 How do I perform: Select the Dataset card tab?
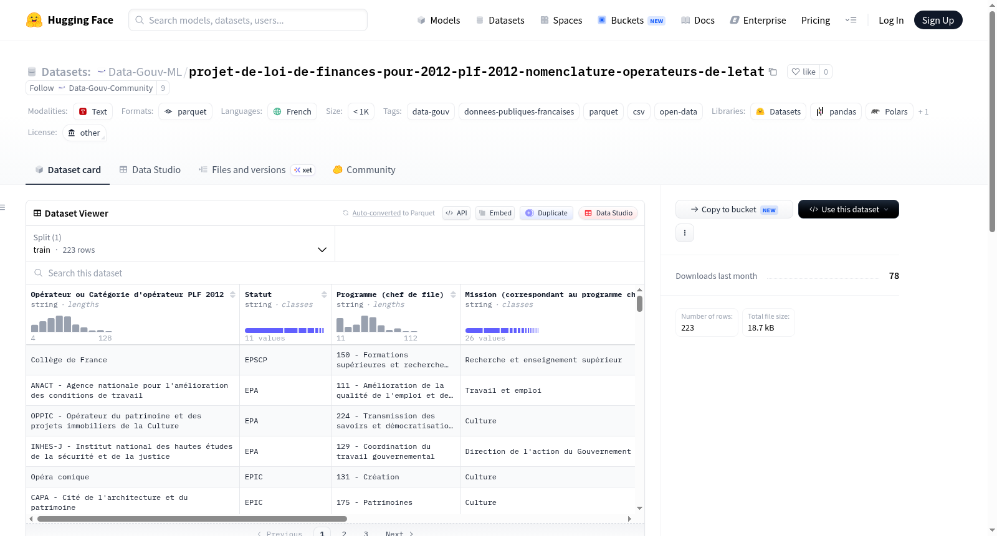(68, 169)
